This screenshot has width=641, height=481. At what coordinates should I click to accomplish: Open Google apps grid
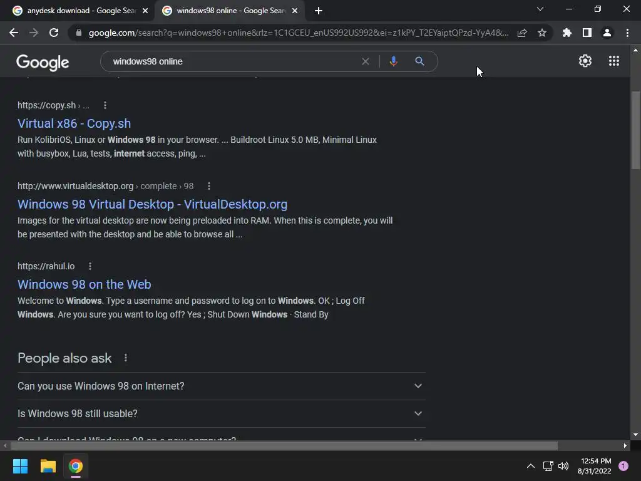click(614, 61)
